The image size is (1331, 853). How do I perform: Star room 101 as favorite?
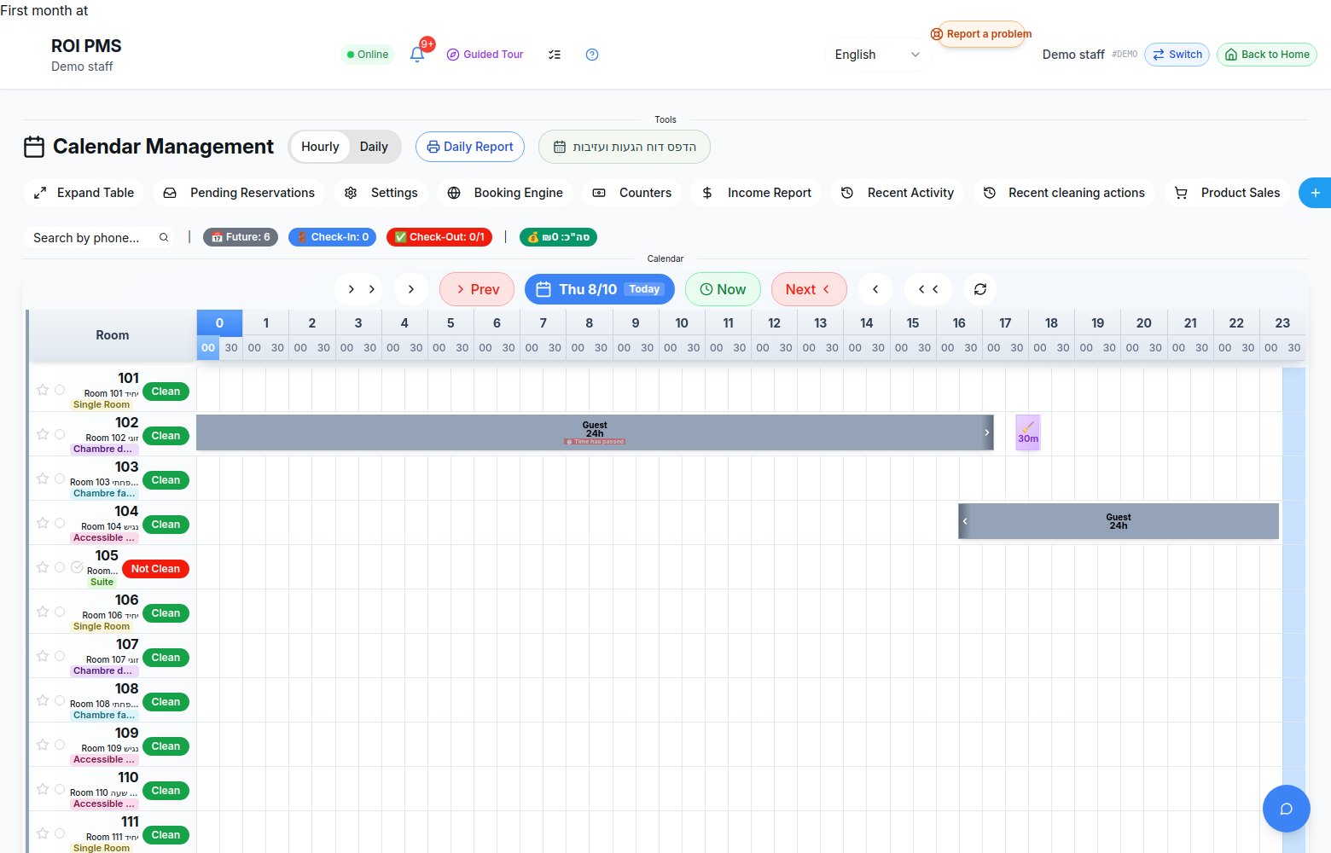pyautogui.click(x=43, y=390)
